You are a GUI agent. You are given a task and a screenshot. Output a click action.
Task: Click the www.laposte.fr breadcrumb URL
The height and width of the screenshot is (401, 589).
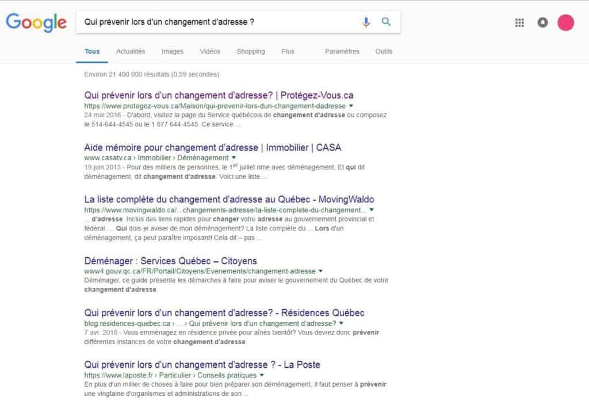tap(170, 375)
